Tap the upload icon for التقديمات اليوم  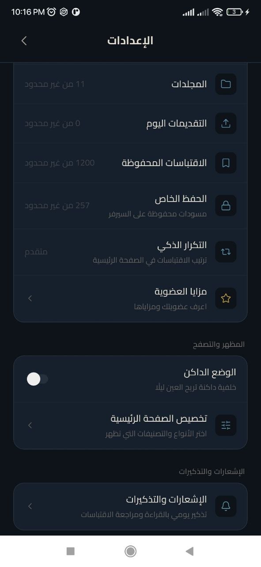point(226,123)
